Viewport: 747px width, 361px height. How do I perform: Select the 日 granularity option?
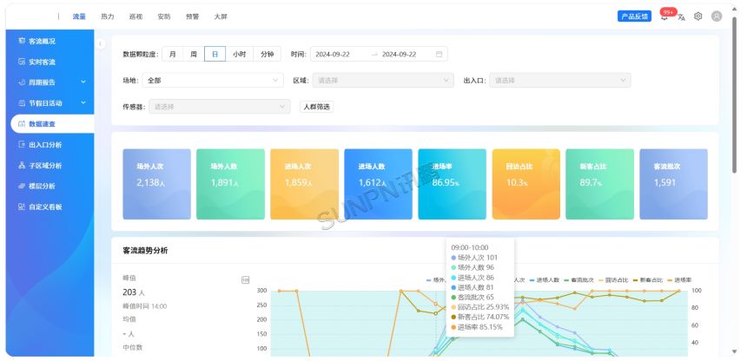[x=215, y=55]
